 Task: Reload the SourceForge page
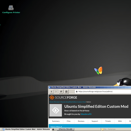[x=61, y=91]
